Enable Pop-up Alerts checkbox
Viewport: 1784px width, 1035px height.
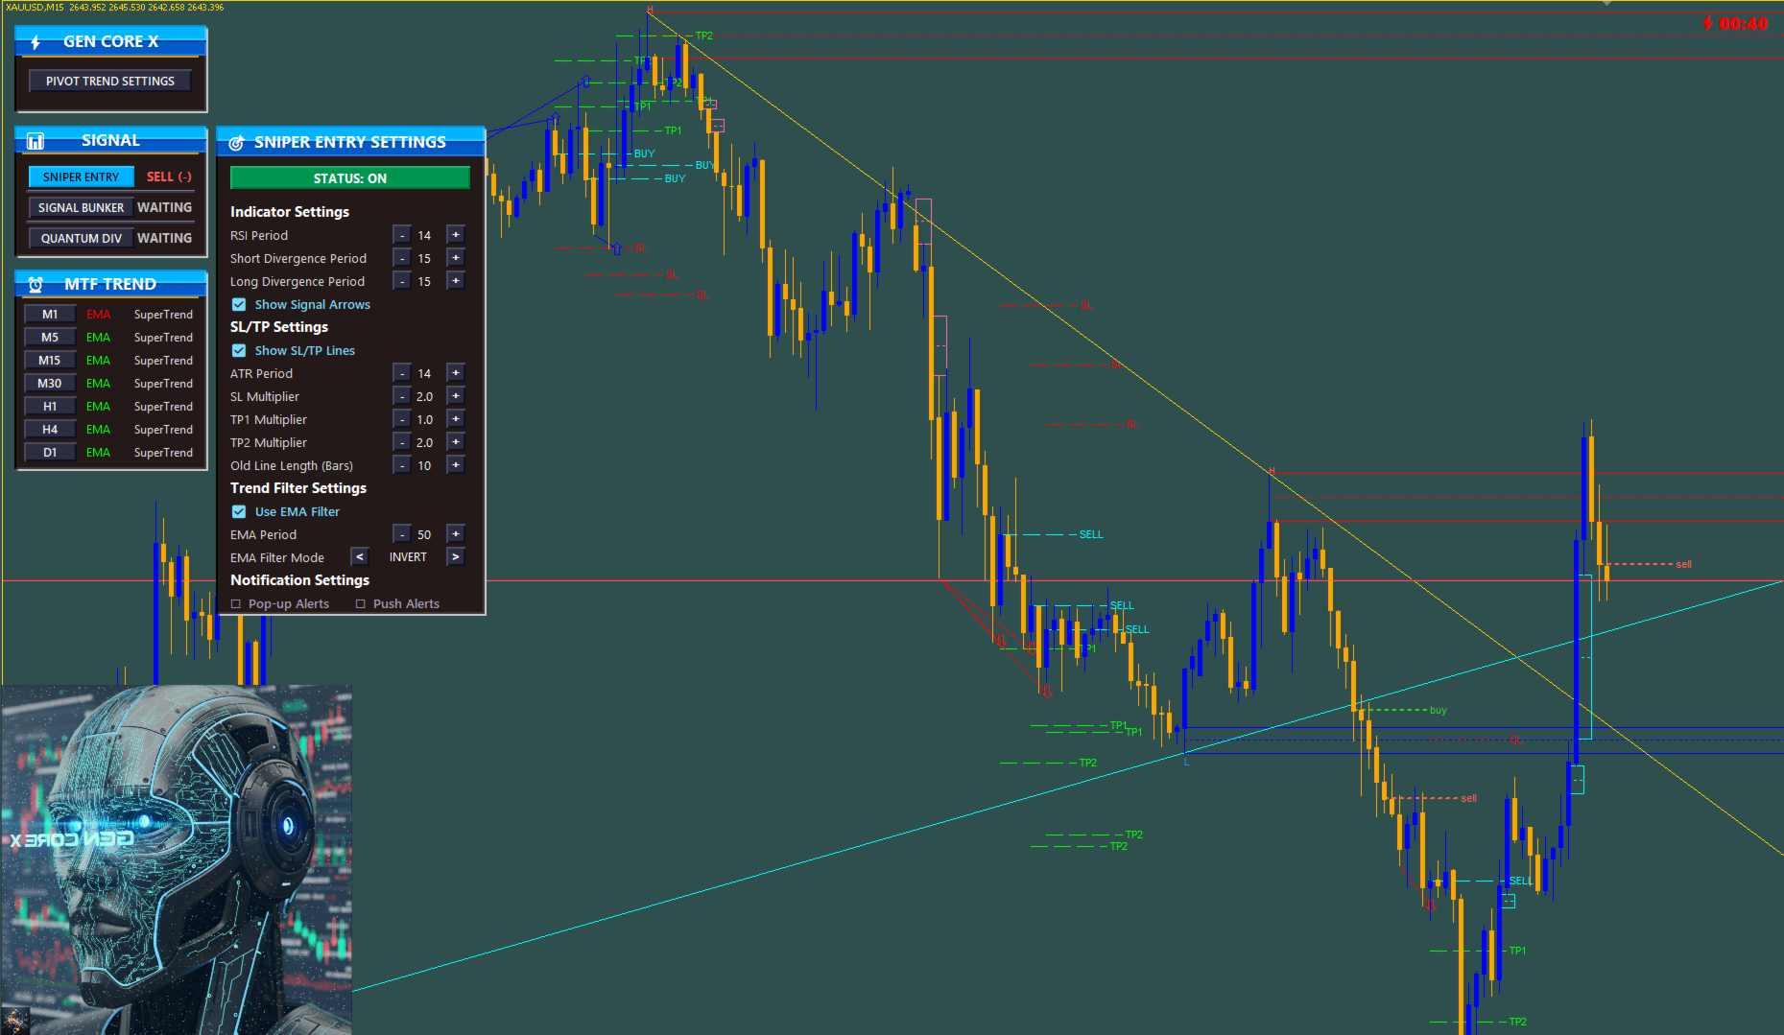236,604
